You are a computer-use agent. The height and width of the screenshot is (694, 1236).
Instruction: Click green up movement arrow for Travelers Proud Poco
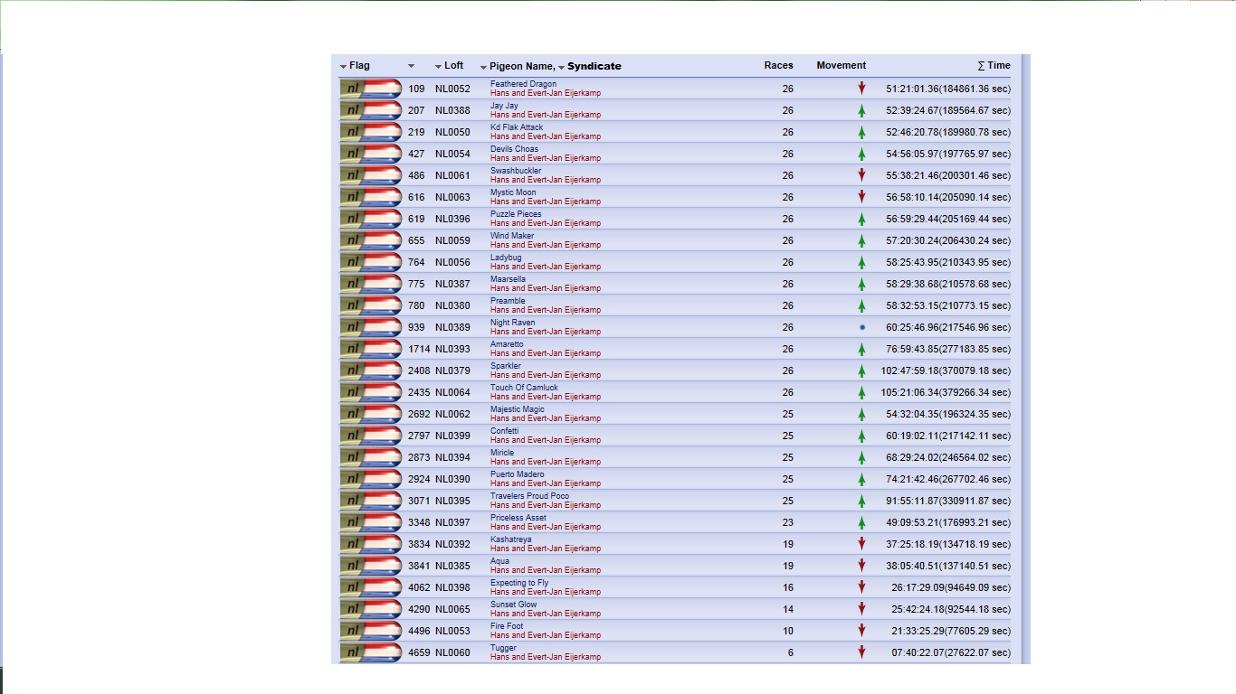tap(862, 501)
